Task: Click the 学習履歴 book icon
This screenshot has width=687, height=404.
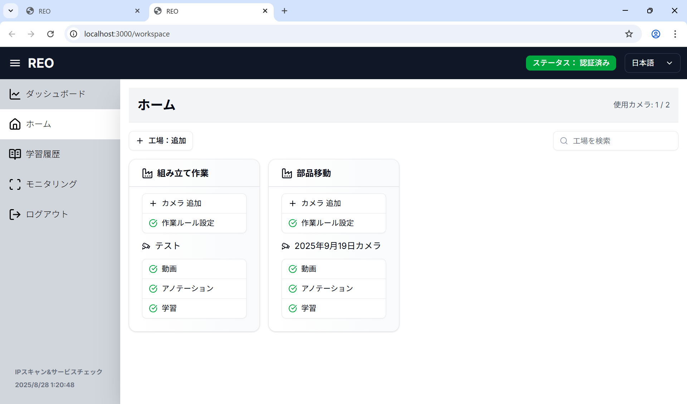Action: point(15,154)
